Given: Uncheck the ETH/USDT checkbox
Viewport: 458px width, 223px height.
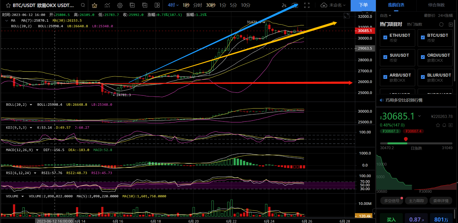Looking at the screenshot, I should [385, 37].
